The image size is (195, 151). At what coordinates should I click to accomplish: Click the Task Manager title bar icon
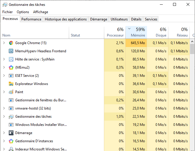(x=5, y=5)
